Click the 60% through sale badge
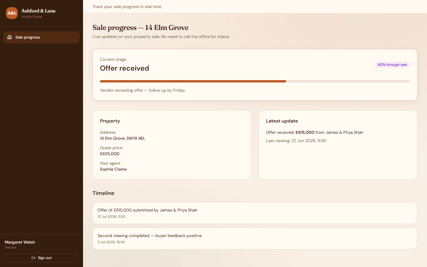Screen dimensions: 427x267 [x=392, y=65]
